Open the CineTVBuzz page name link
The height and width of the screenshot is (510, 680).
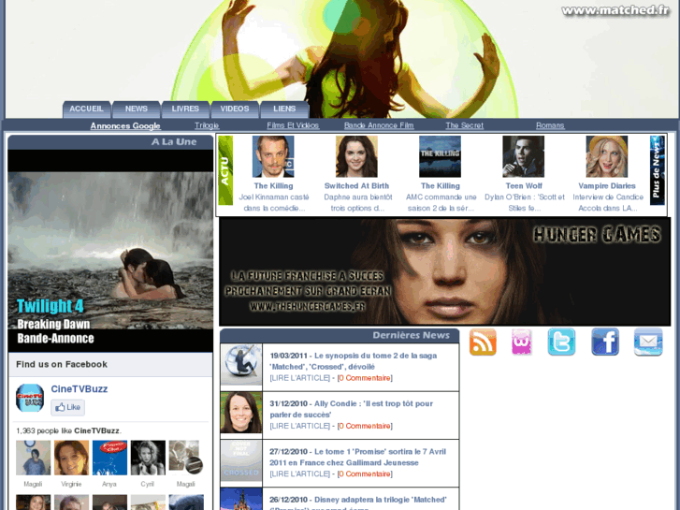(80, 389)
